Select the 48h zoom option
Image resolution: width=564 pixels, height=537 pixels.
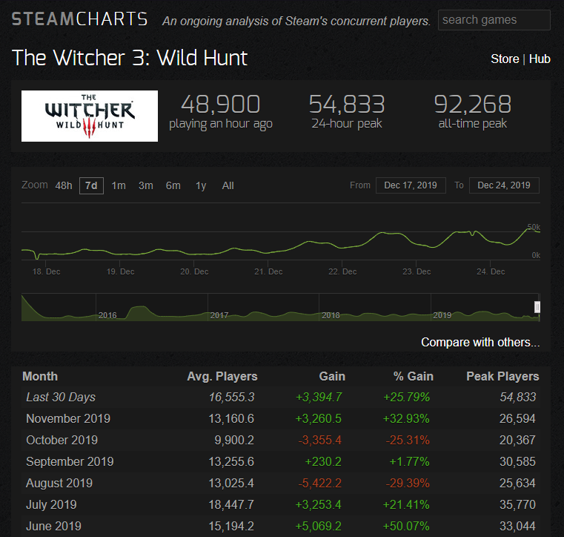point(64,185)
